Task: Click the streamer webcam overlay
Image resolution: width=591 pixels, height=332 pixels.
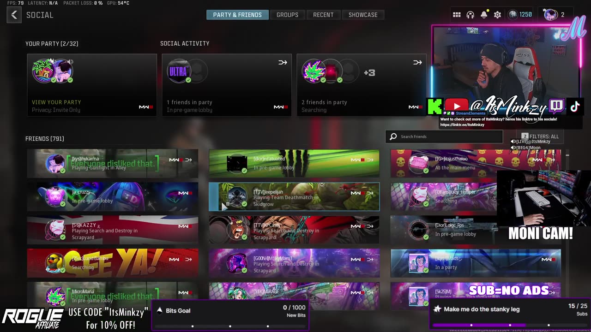Action: (x=506, y=69)
